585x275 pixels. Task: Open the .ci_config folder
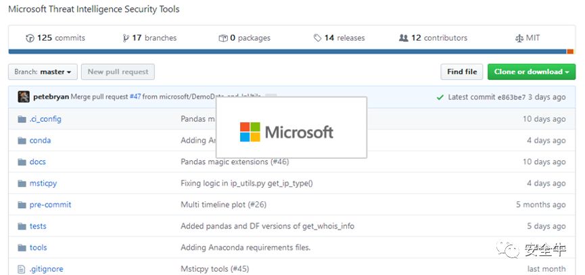(x=45, y=119)
